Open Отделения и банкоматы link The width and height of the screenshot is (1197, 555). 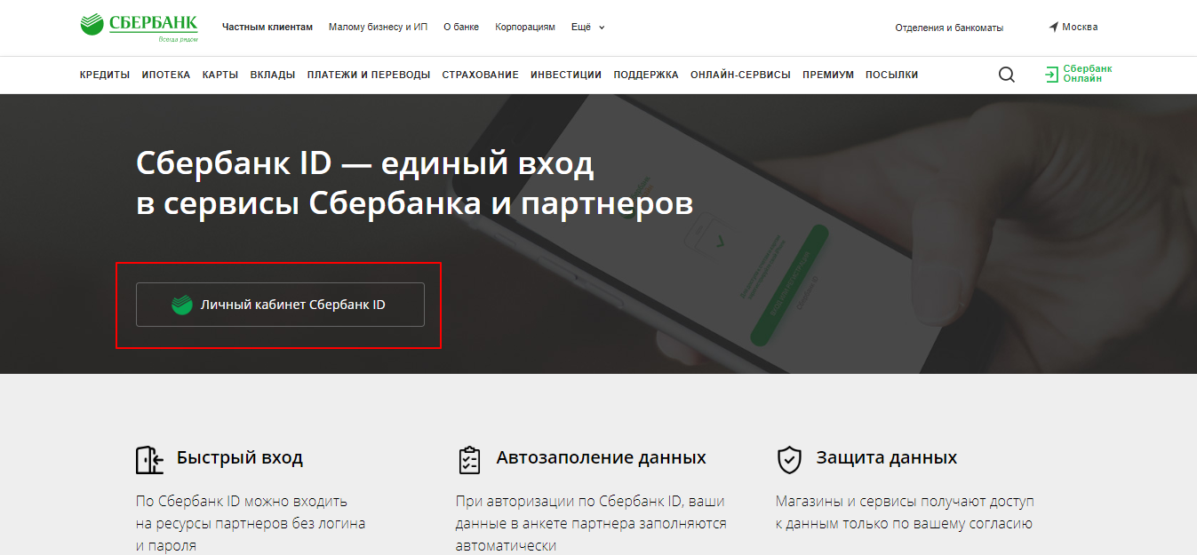click(x=949, y=28)
